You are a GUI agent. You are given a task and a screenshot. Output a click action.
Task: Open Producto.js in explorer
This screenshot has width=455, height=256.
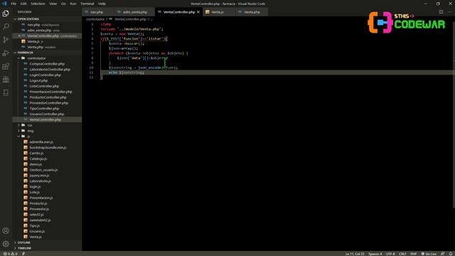pos(38,203)
